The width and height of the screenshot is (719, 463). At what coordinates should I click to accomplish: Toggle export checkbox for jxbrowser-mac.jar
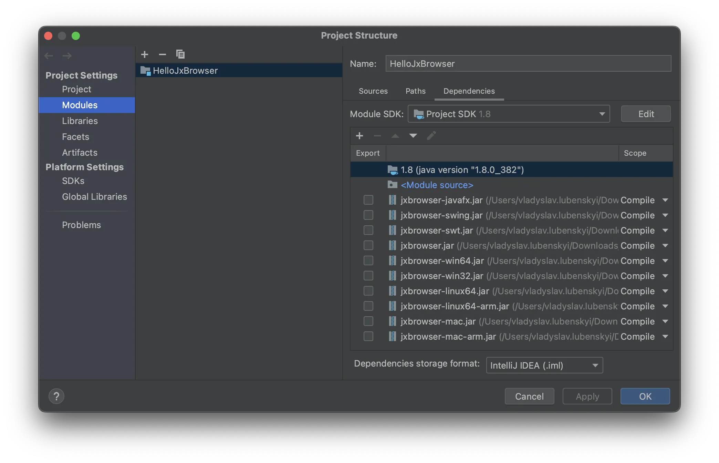coord(368,321)
